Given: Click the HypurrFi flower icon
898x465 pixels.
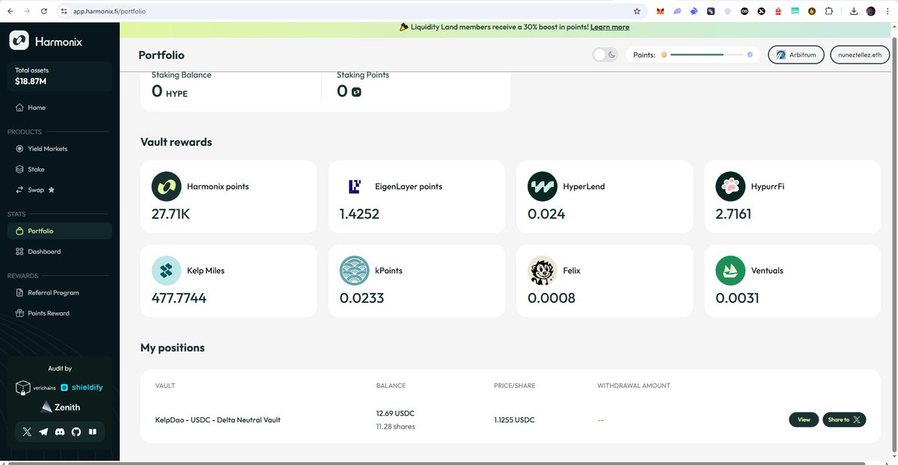Looking at the screenshot, I should click(x=730, y=186).
